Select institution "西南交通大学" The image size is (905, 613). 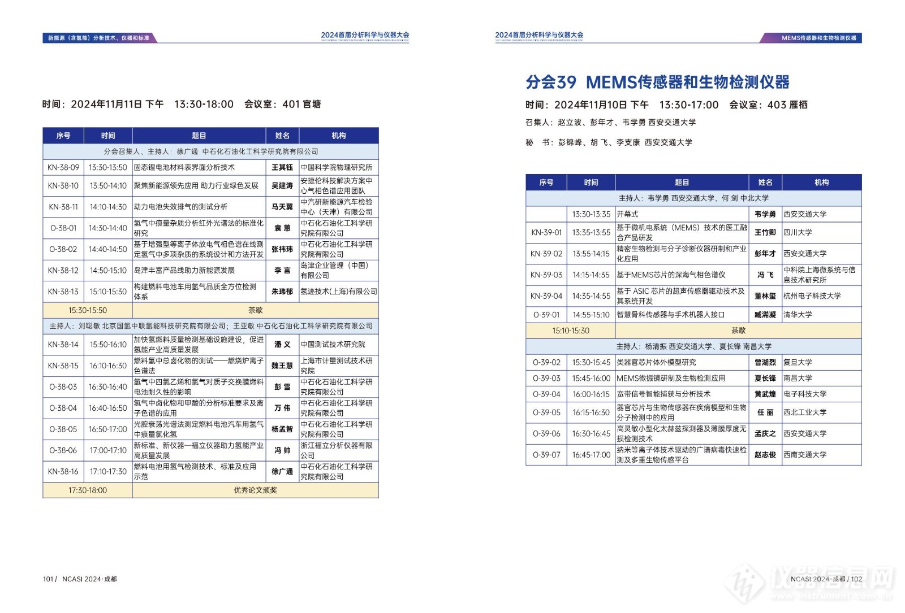point(805,455)
